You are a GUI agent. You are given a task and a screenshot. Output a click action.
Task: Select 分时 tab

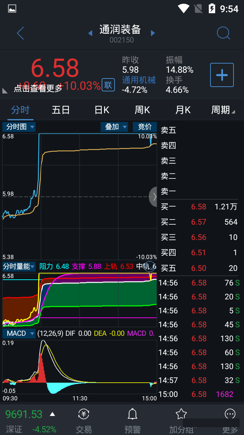point(20,110)
